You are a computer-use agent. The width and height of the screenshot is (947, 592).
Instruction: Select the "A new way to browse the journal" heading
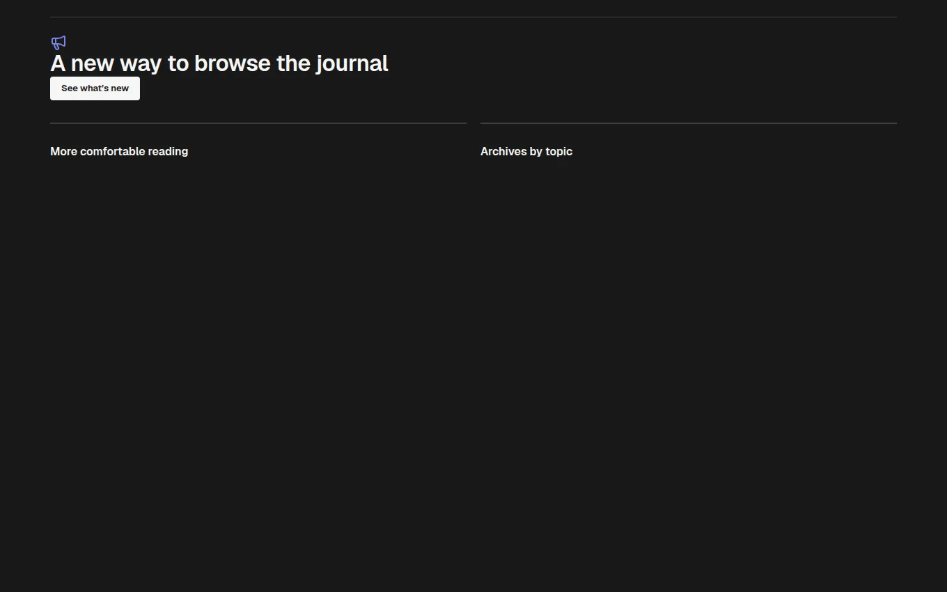click(x=219, y=63)
